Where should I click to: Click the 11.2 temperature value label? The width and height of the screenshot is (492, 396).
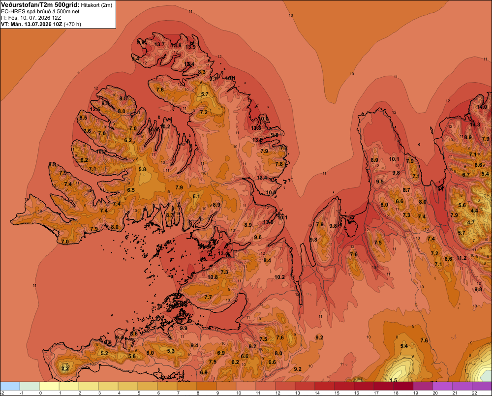(461, 258)
